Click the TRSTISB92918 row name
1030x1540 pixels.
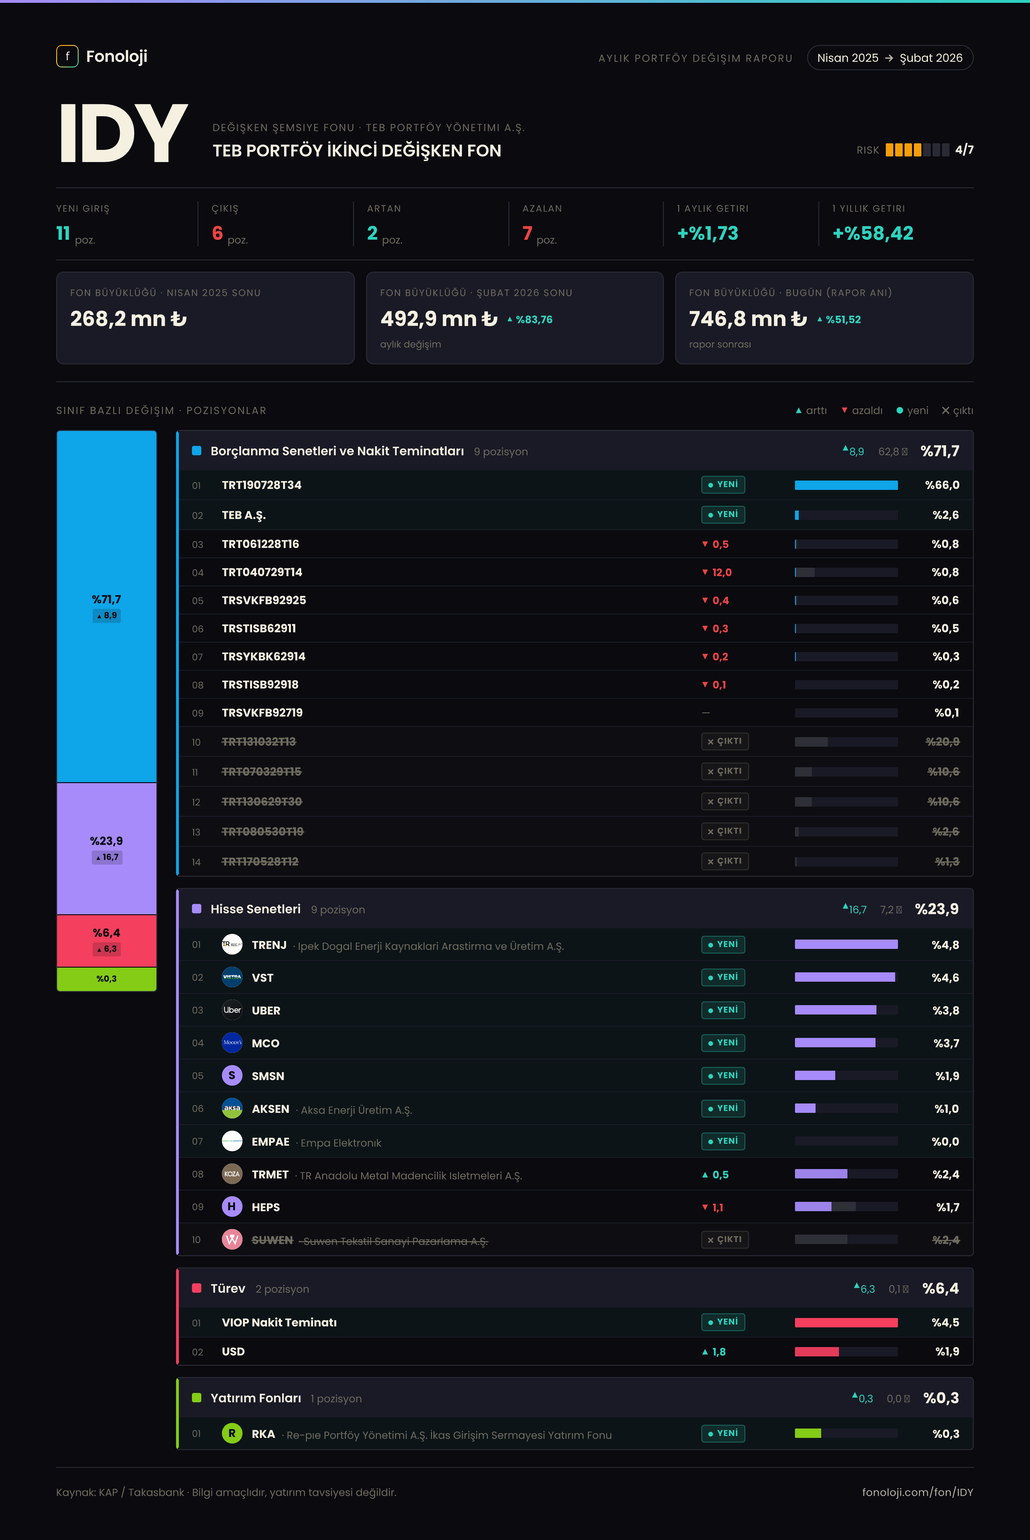(260, 684)
